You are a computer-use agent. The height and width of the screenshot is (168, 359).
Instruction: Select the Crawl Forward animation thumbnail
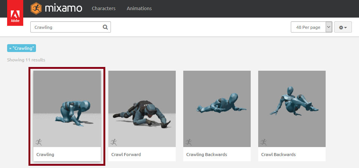[x=142, y=109]
